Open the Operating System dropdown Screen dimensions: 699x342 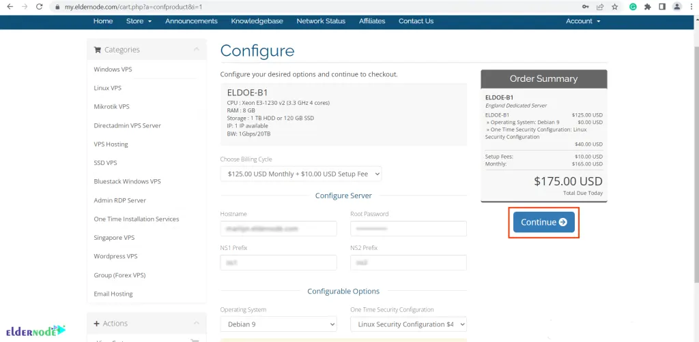tap(279, 324)
